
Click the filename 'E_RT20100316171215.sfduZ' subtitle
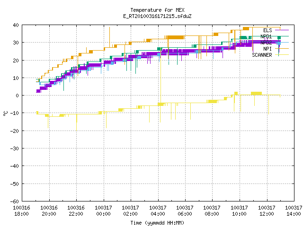pos(157,16)
